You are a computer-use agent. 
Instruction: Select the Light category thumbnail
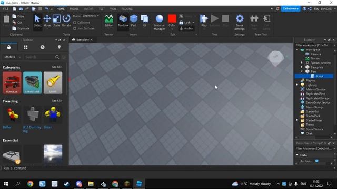pyautogui.click(x=53, y=83)
